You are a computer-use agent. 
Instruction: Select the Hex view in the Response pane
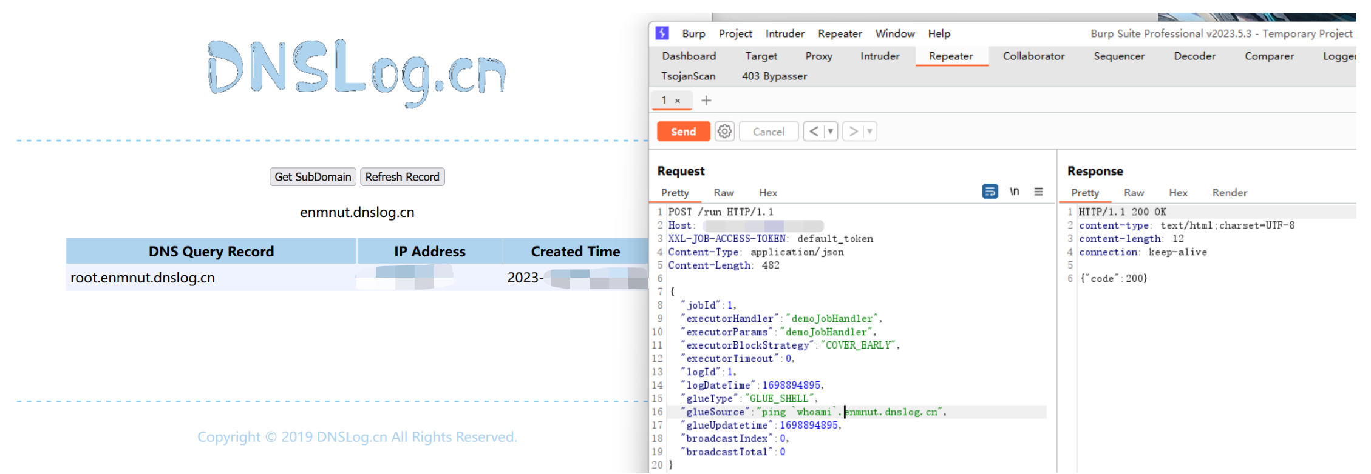[1178, 193]
